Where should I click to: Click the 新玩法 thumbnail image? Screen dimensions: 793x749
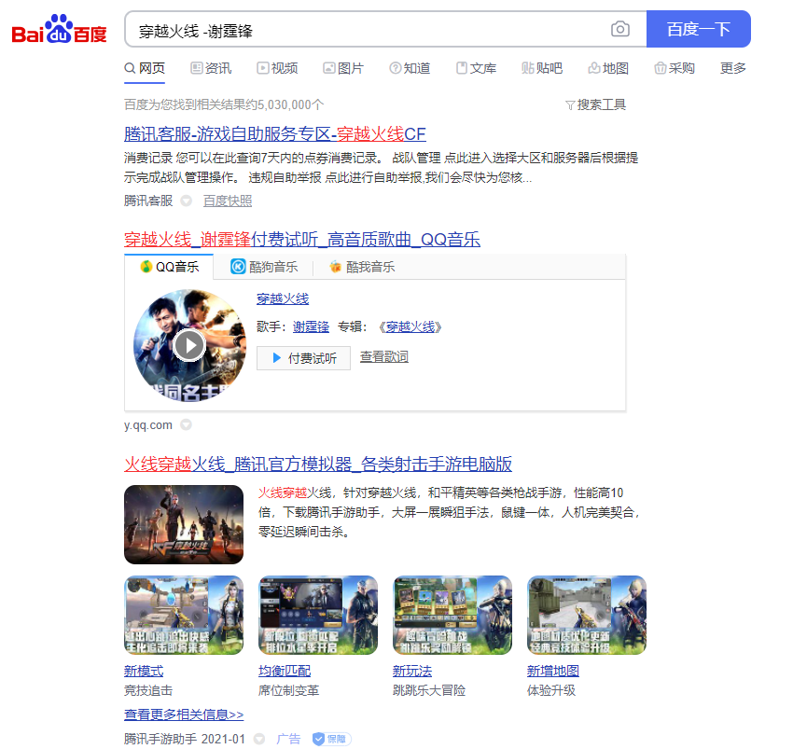(452, 615)
